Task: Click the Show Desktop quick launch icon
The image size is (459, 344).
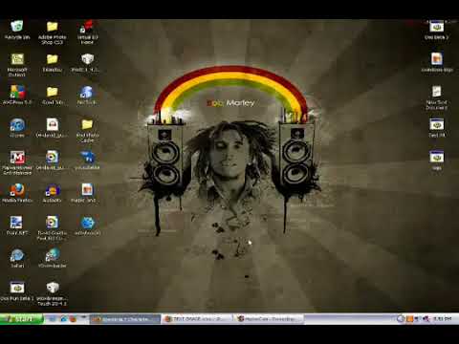Action: (53, 319)
